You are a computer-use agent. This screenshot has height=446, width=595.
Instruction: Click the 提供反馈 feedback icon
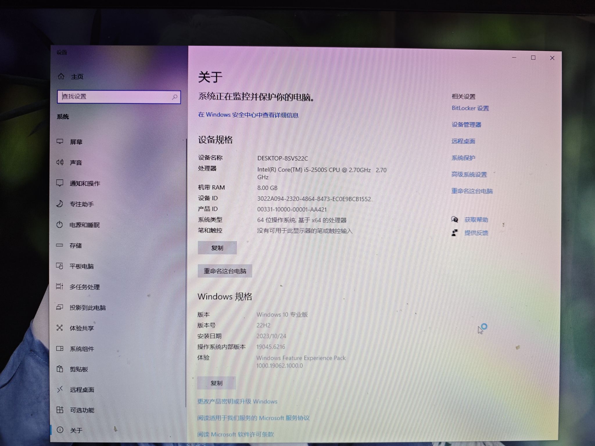coord(455,233)
